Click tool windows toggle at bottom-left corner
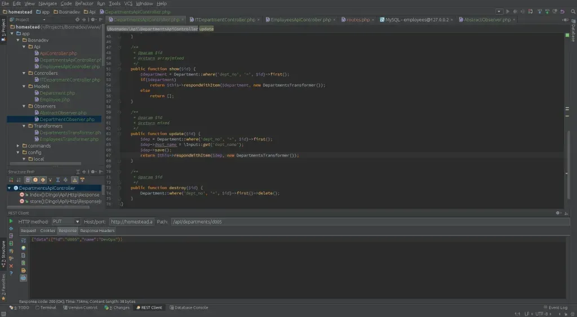This screenshot has height=317, width=577. (3, 314)
